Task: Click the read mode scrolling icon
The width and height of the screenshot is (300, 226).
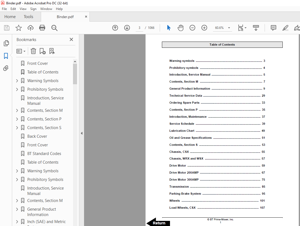Action: click(256, 28)
